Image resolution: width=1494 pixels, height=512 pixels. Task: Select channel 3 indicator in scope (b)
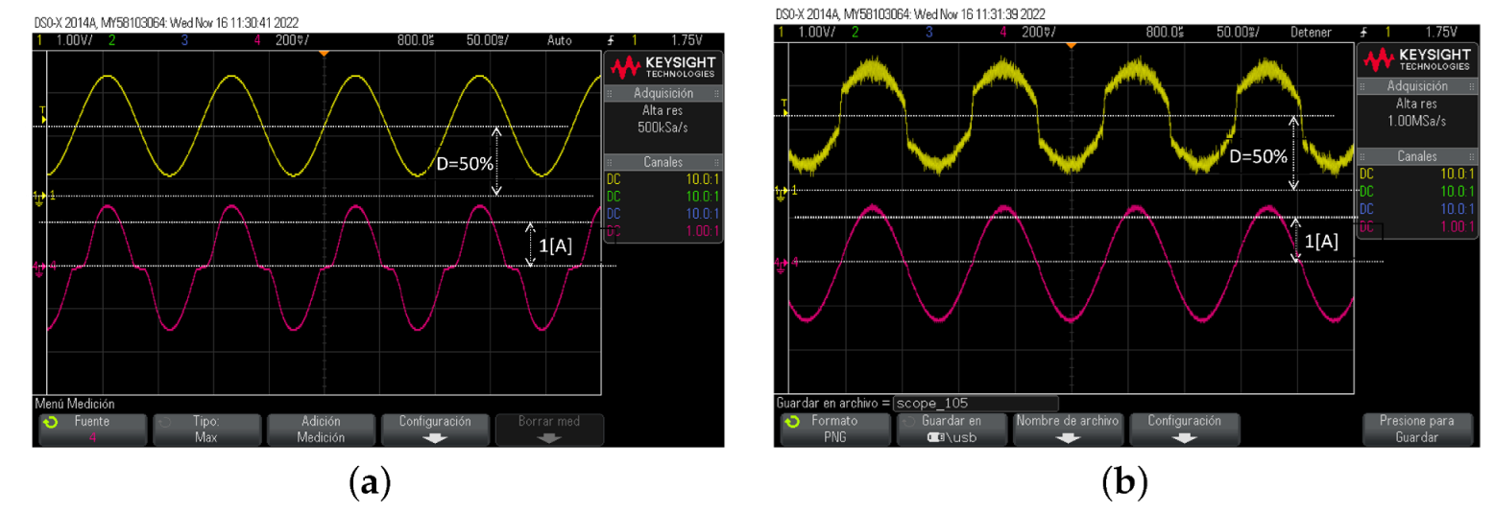[928, 32]
